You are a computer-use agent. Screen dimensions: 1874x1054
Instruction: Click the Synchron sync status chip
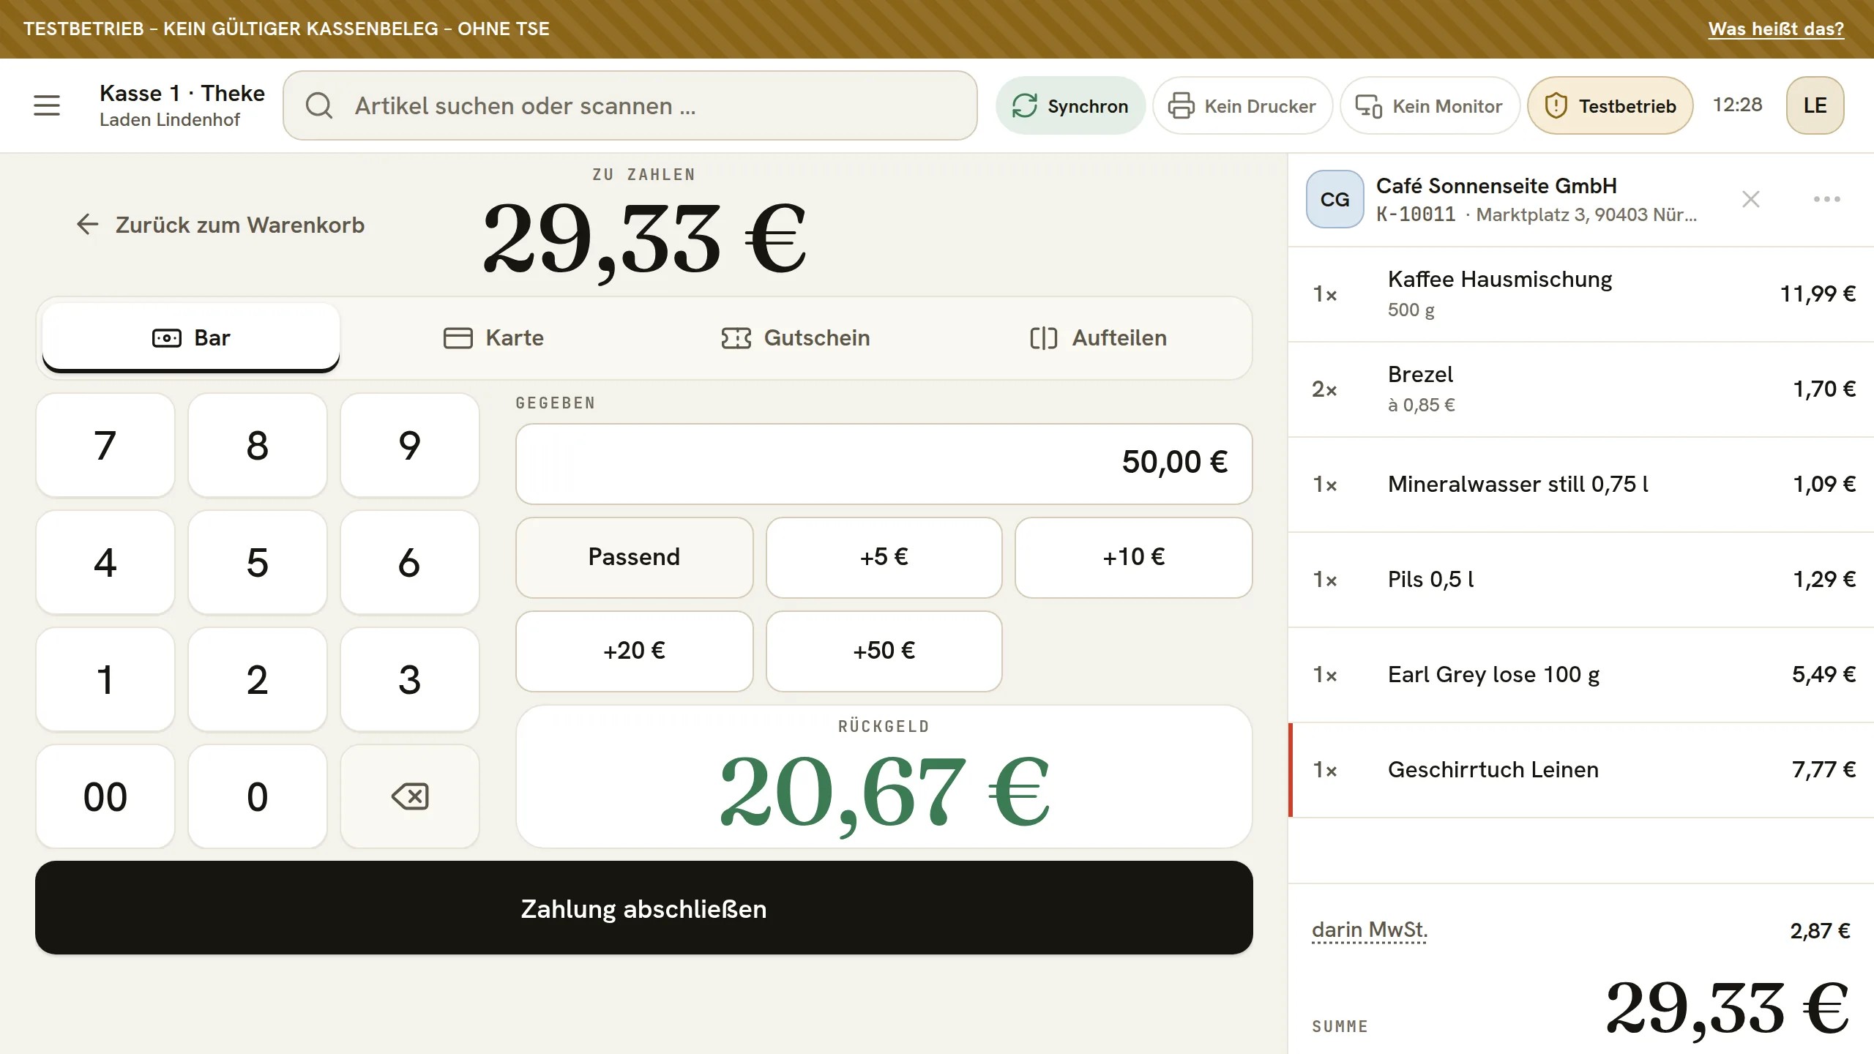(1069, 105)
